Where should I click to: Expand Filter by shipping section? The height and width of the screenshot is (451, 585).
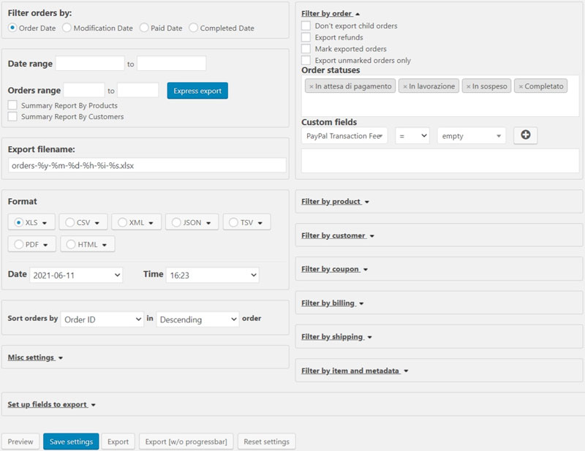[x=336, y=336]
